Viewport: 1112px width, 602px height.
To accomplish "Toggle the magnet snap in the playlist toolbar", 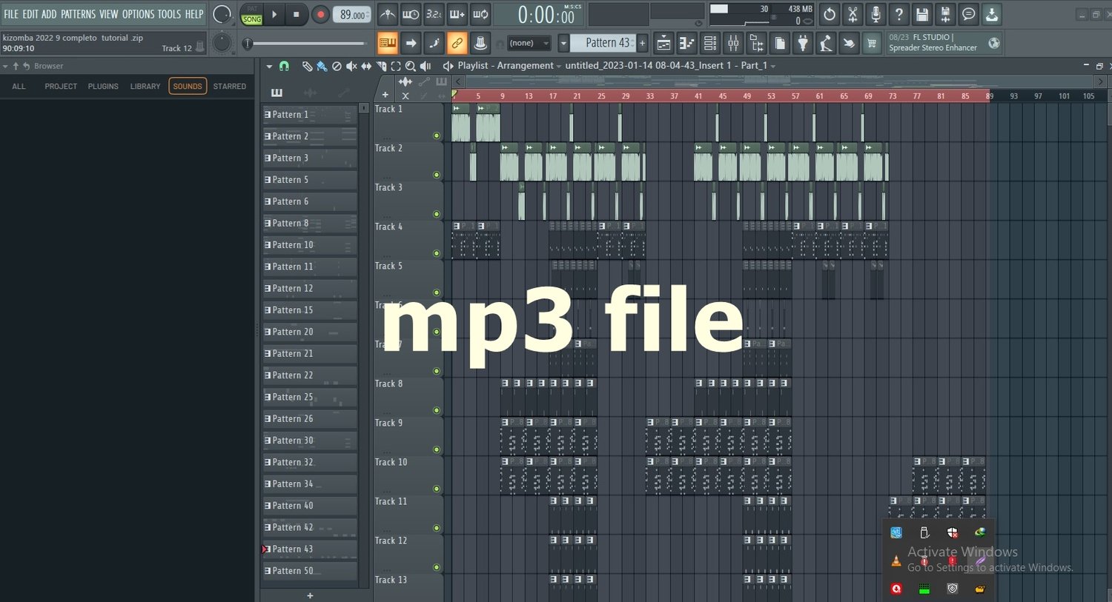I will pos(284,66).
